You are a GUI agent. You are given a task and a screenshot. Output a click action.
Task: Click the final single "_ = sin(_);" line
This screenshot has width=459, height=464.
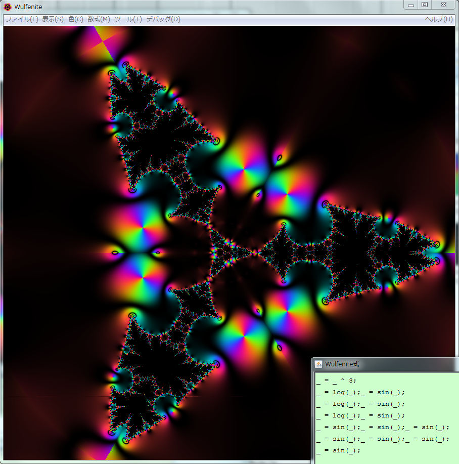(x=338, y=450)
